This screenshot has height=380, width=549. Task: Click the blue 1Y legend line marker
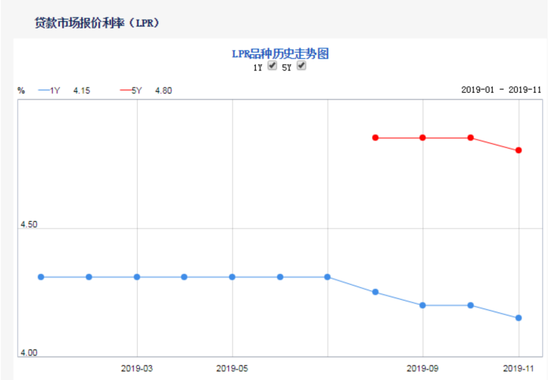[x=44, y=89]
